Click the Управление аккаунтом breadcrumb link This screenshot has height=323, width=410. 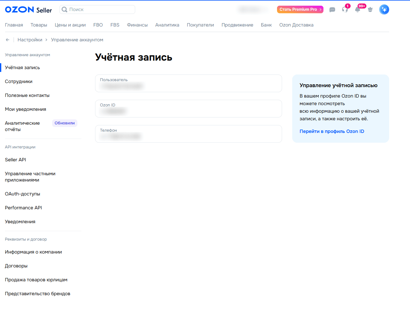(x=77, y=40)
